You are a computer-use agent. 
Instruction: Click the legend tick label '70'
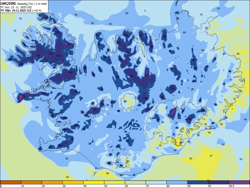pyautogui.click(x=147, y=186)
